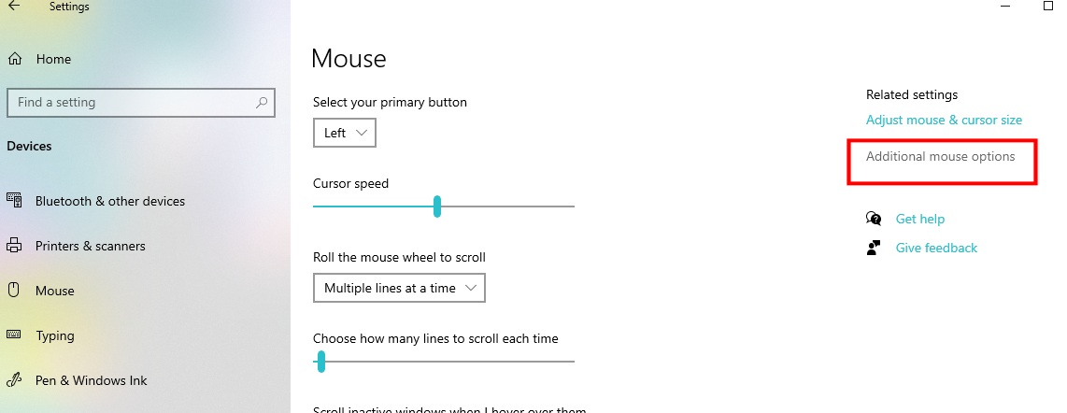Click the Mouse sidebar icon
The image size is (1067, 413).
(x=14, y=291)
